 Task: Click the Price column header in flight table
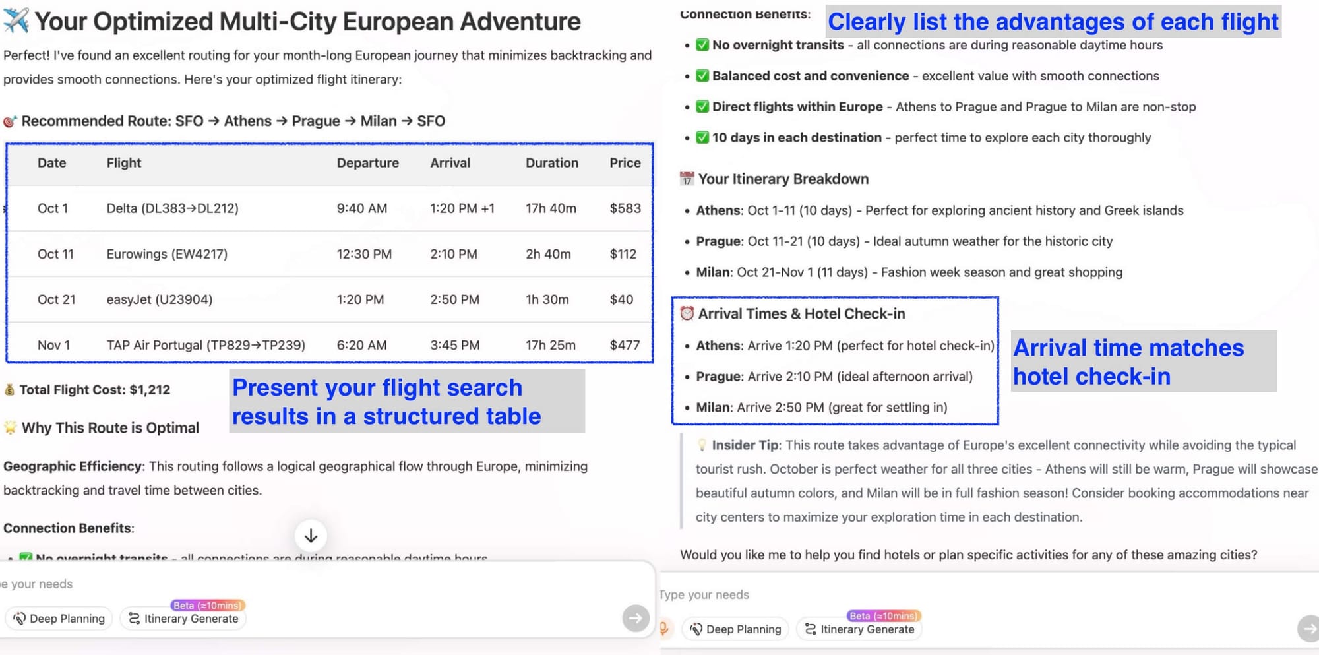625,163
